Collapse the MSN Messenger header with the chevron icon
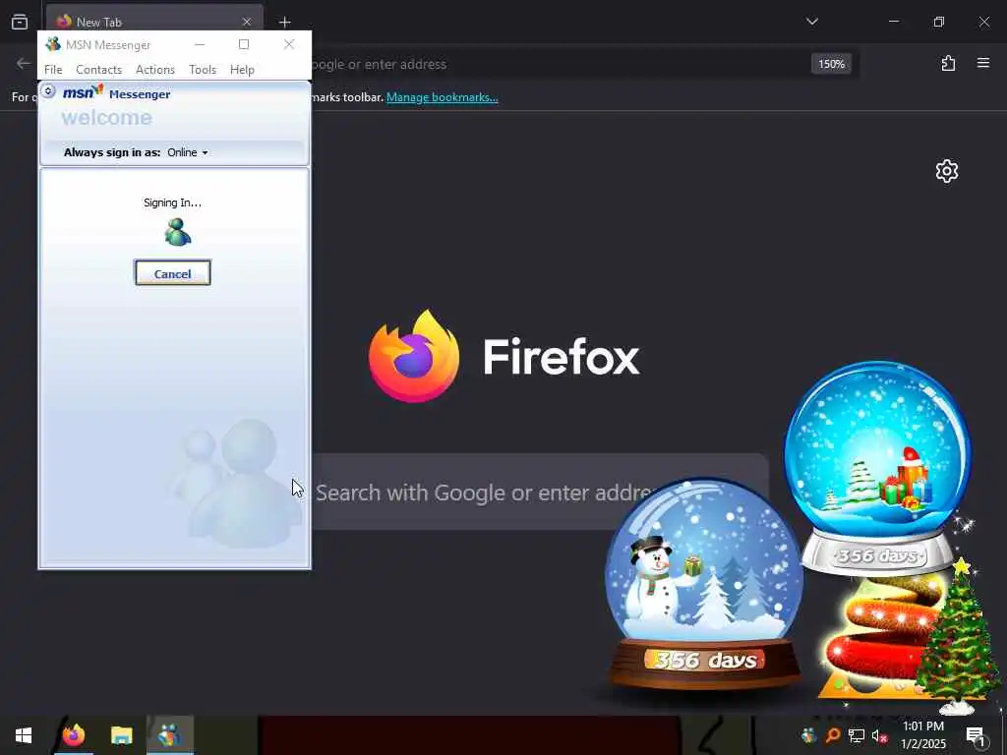The height and width of the screenshot is (755, 1007). tap(48, 91)
